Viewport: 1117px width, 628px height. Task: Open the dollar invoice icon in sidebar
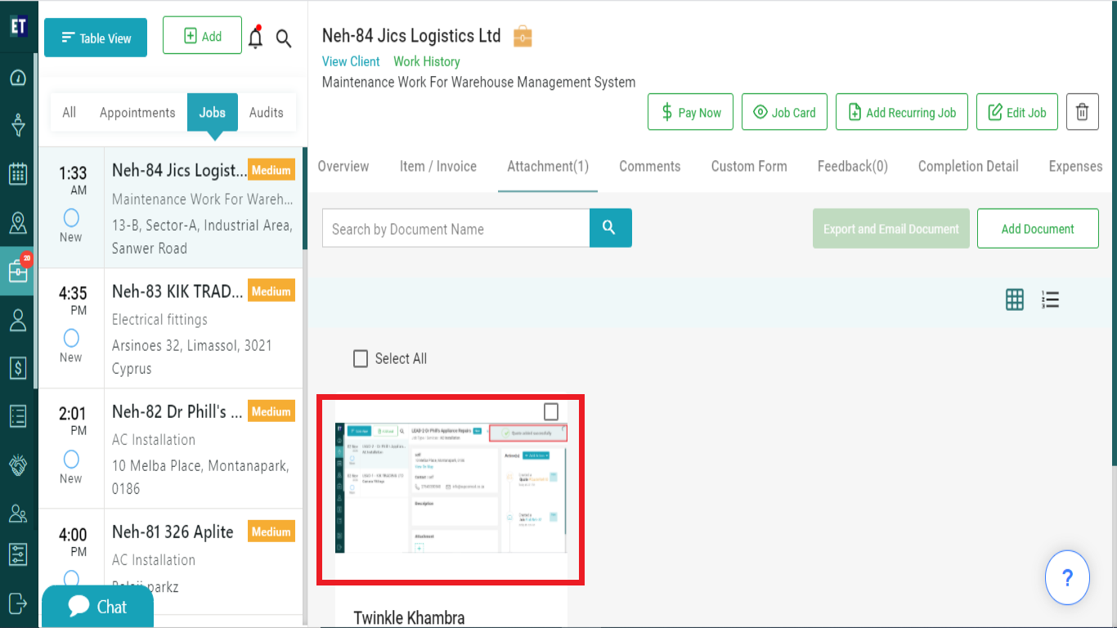(x=18, y=368)
